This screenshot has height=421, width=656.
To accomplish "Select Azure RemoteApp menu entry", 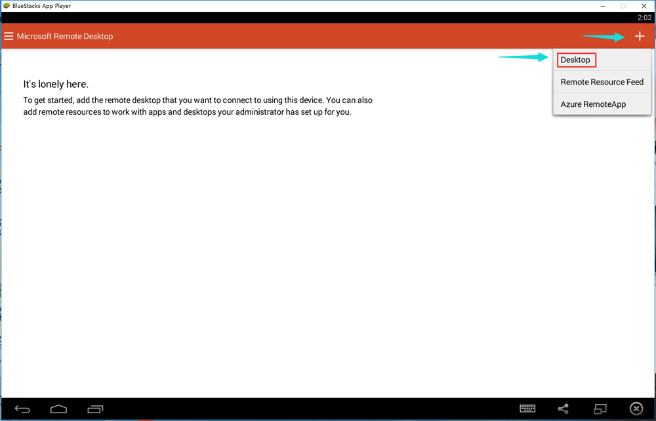I will (x=602, y=104).
